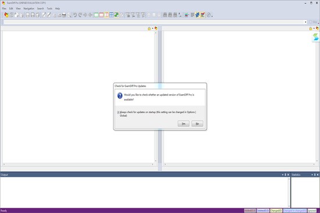This screenshot has height=213, width=320.
Task: Click the blue question mark dialog icon
Action: point(120,95)
